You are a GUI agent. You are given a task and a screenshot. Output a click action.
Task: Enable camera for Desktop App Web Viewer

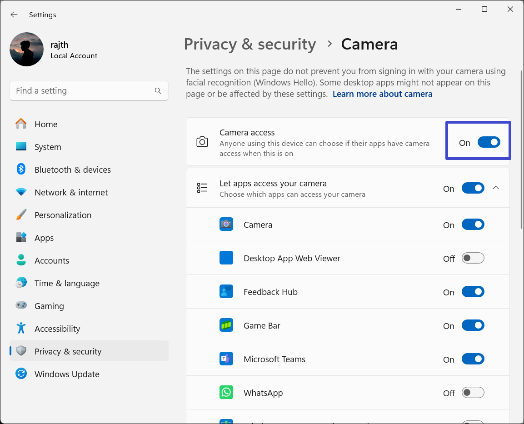tap(473, 259)
